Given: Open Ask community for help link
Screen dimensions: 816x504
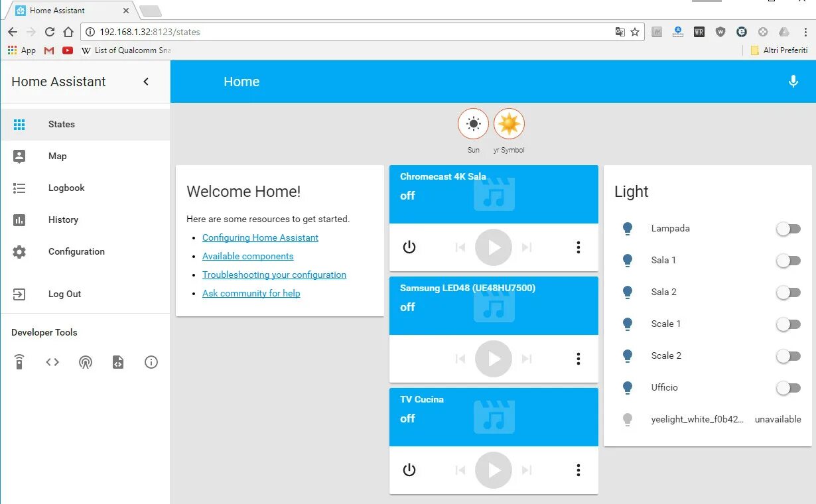Looking at the screenshot, I should [251, 293].
